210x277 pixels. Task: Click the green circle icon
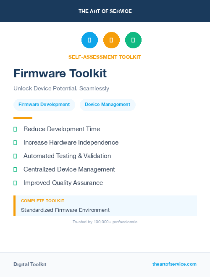click(x=133, y=40)
